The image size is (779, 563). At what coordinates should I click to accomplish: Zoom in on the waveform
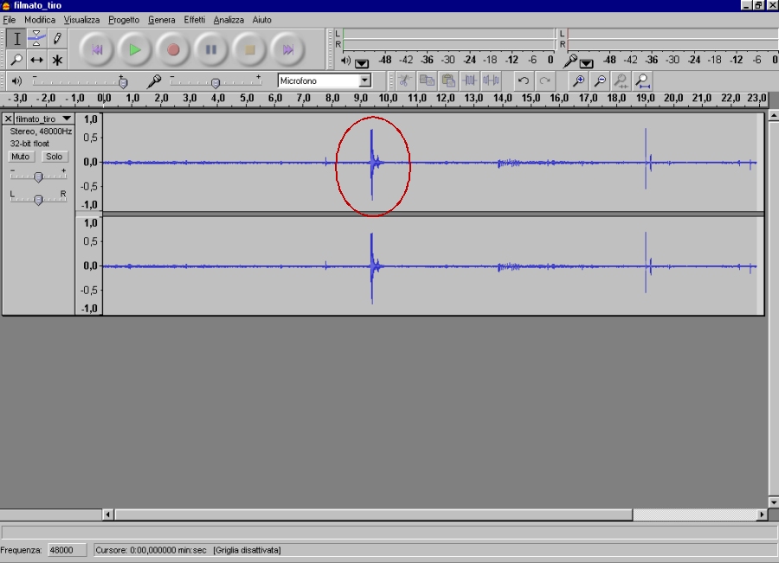click(578, 80)
